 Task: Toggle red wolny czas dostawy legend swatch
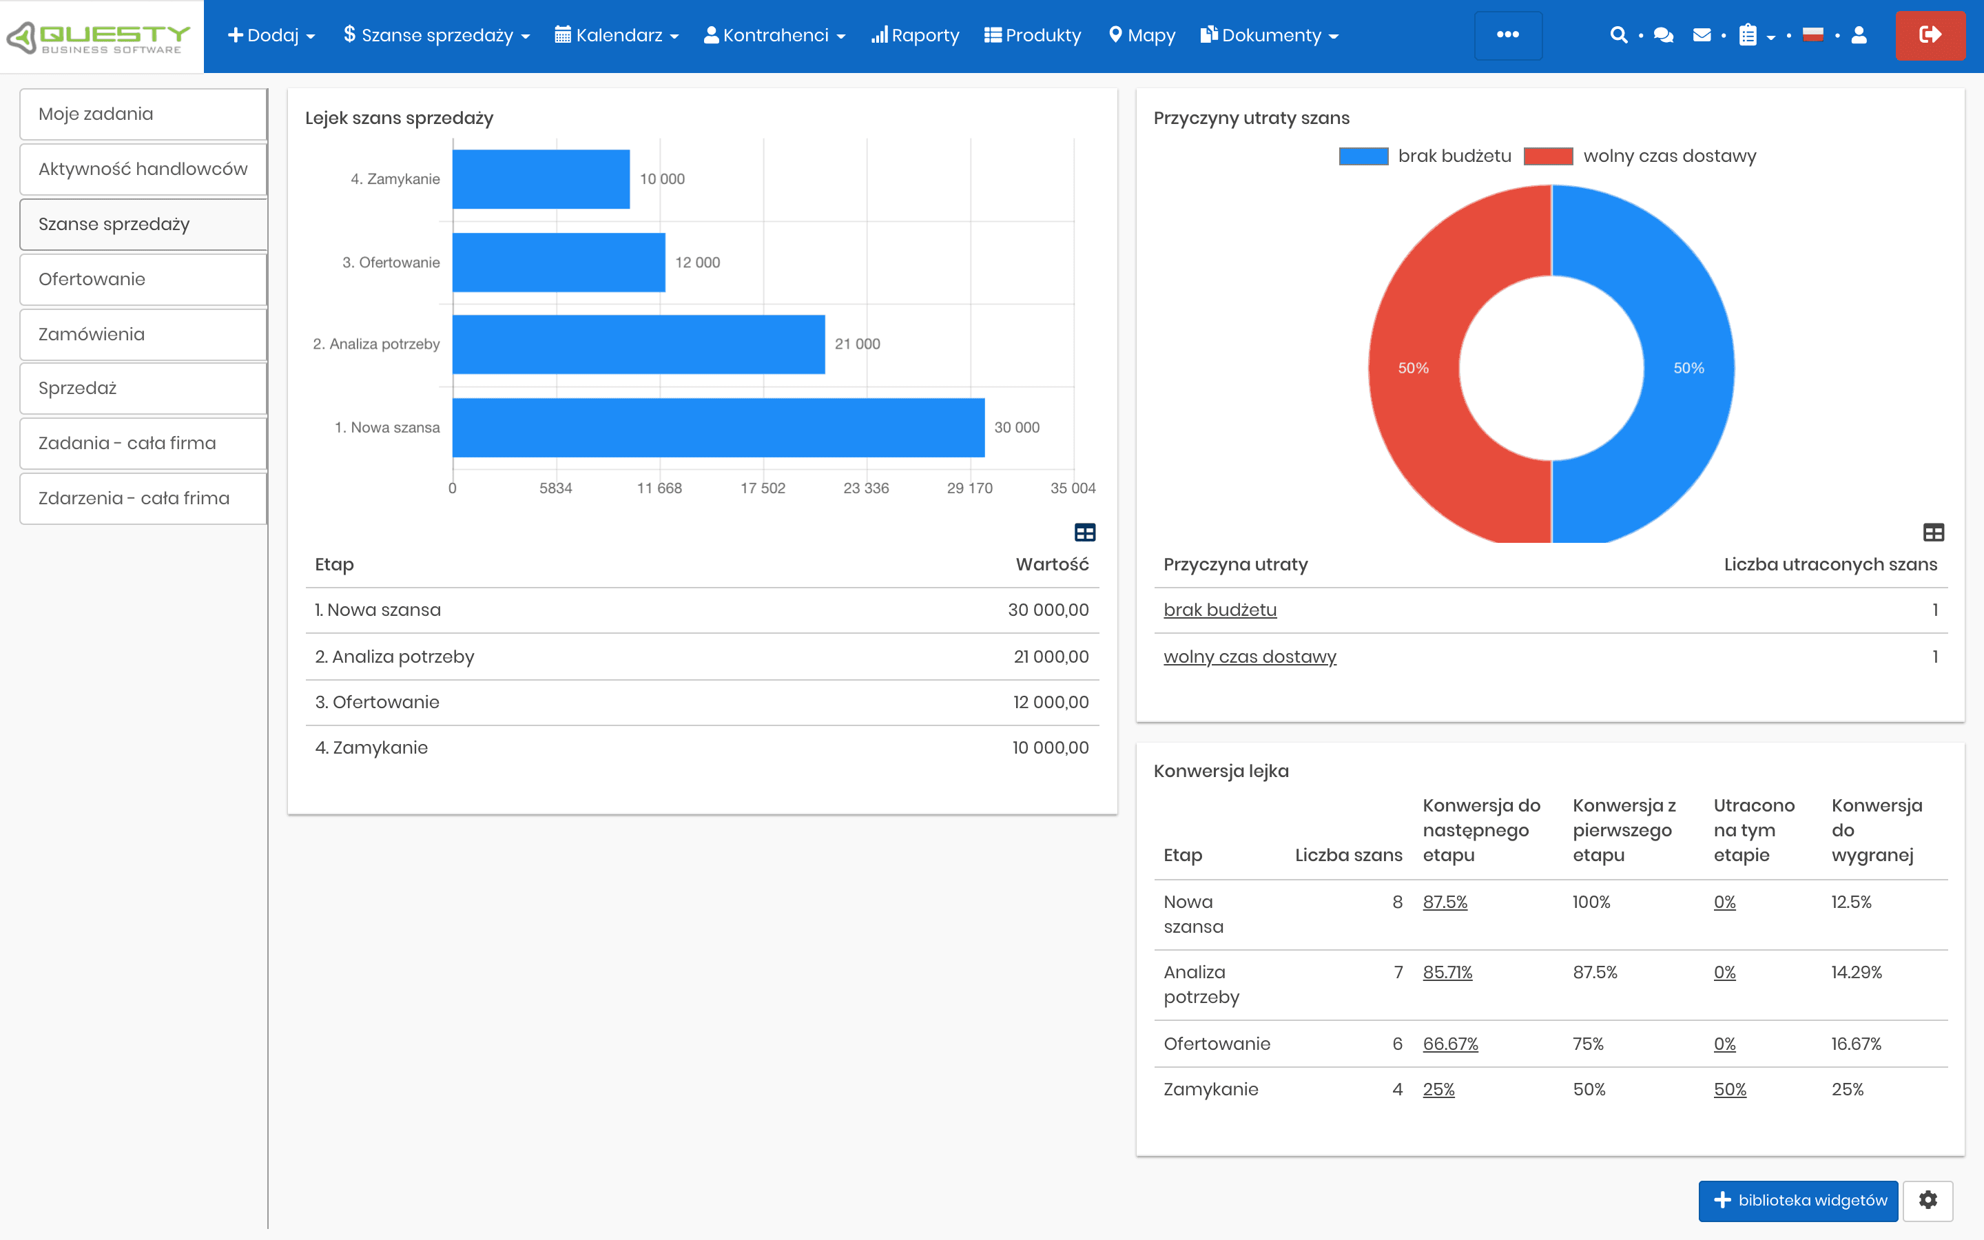pos(1548,156)
